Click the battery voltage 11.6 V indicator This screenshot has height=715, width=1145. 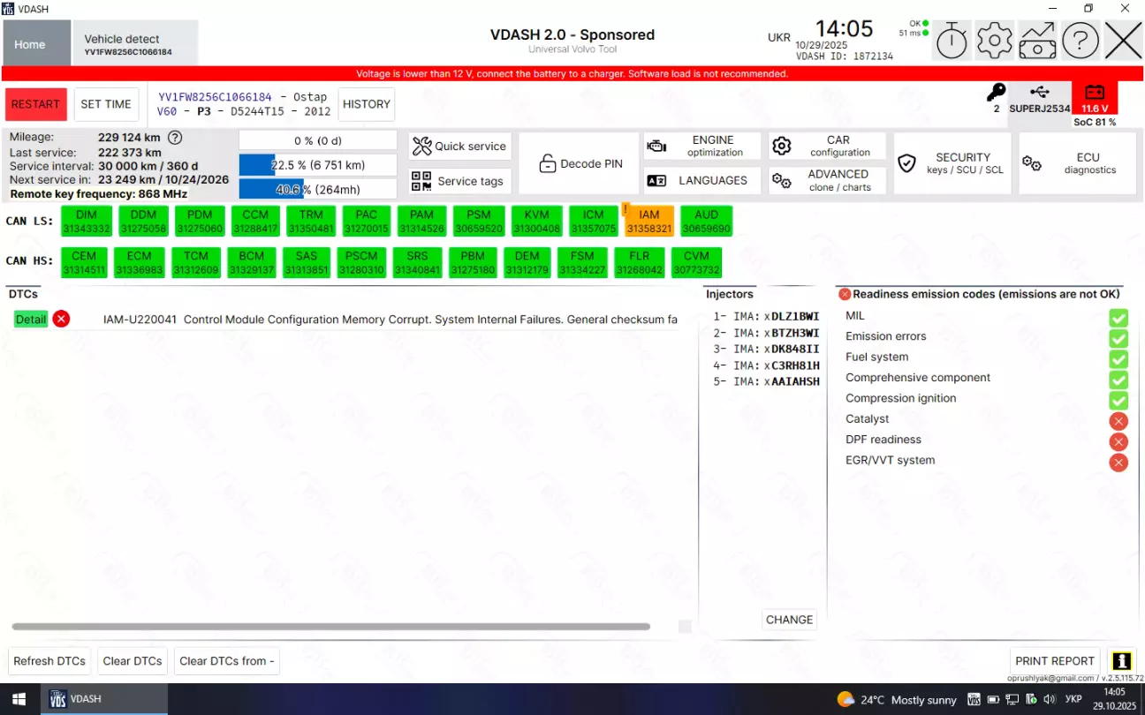pos(1094,99)
